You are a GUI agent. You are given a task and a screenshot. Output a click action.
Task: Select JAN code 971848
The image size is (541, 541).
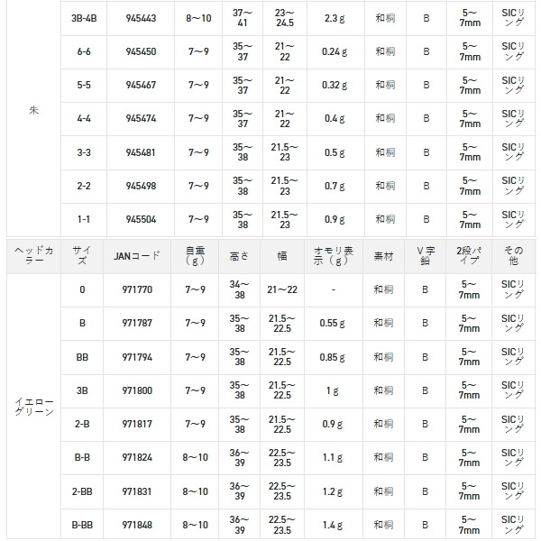139,524
